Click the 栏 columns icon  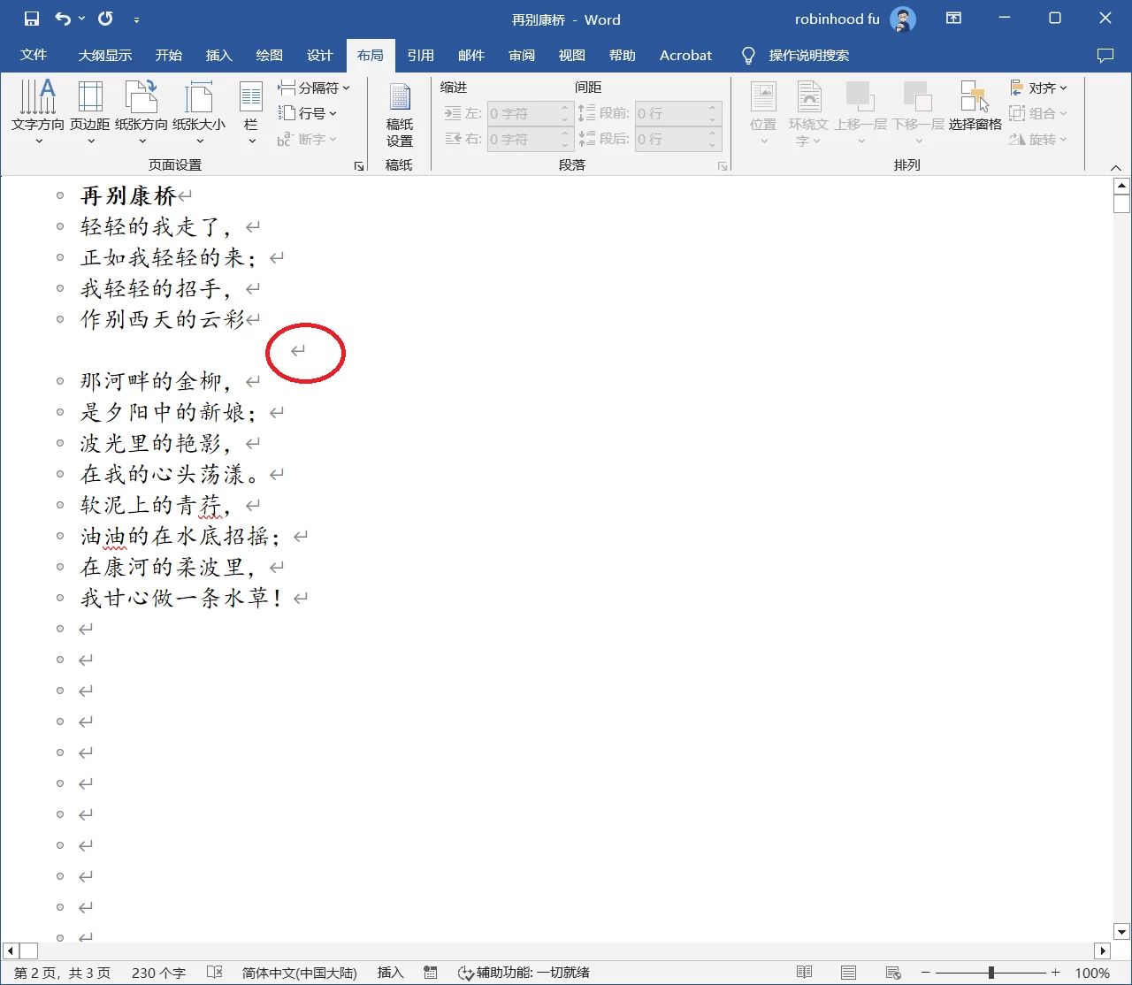pos(251,112)
